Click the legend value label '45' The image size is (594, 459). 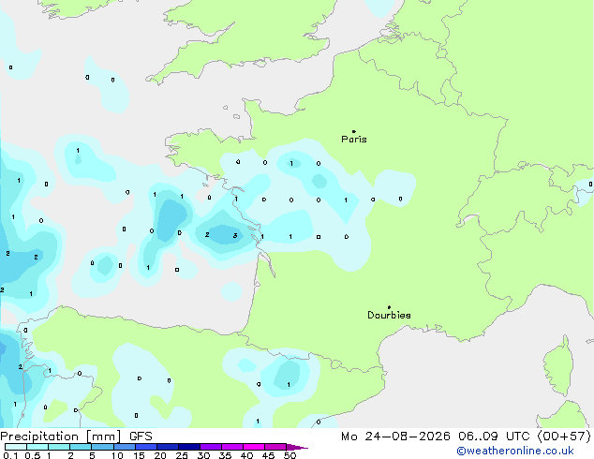269,455
